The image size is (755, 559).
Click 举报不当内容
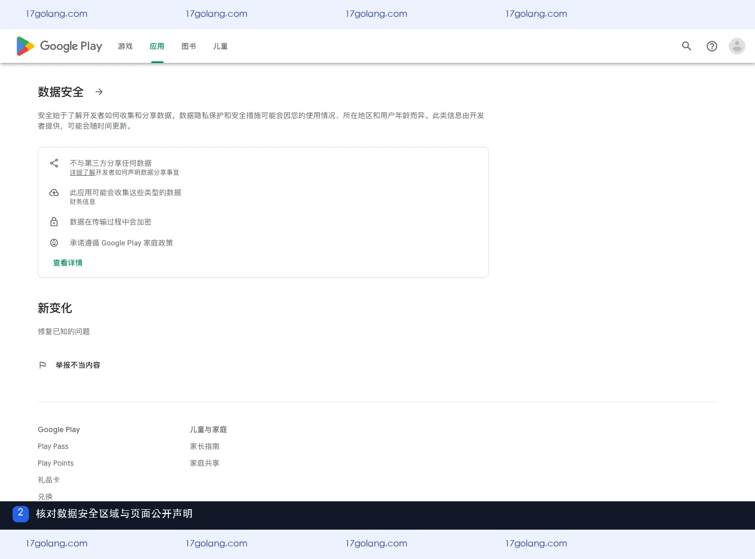click(78, 365)
